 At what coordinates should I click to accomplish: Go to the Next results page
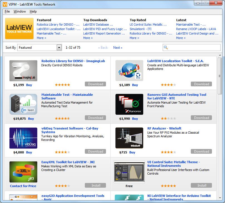pos(118,48)
